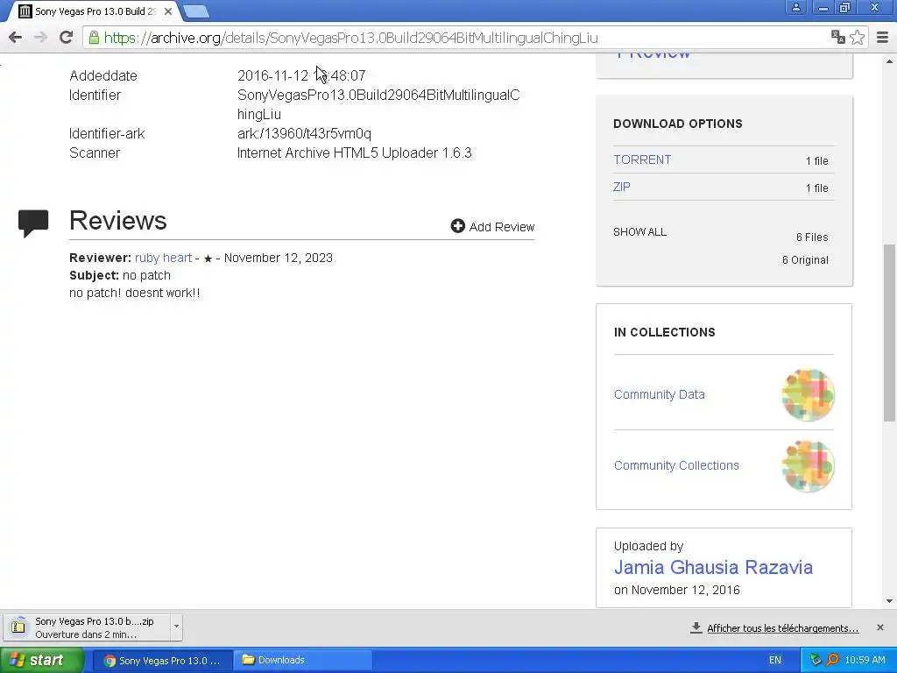
Task: Open the Community Data collection link
Action: [659, 394]
